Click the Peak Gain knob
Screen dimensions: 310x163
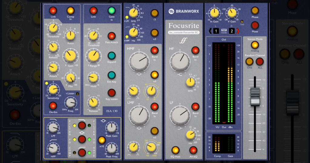tap(111, 128)
